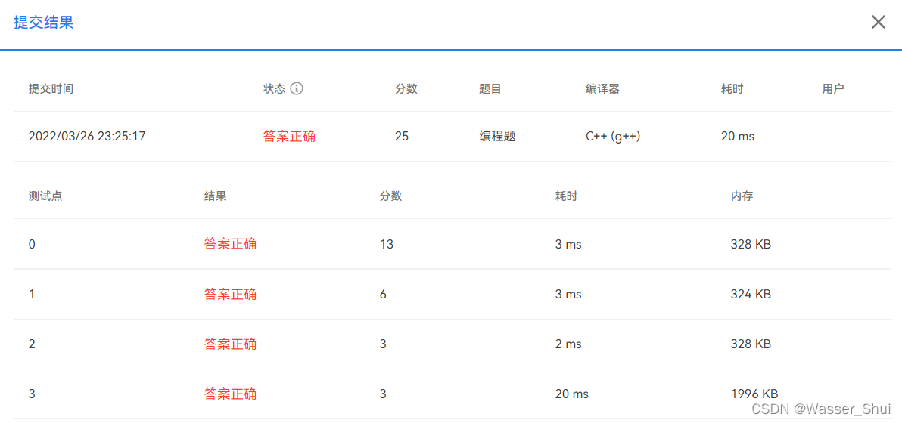Screen dimensions: 902x423
Task: Click the 测试点 column header
Action: coord(45,196)
